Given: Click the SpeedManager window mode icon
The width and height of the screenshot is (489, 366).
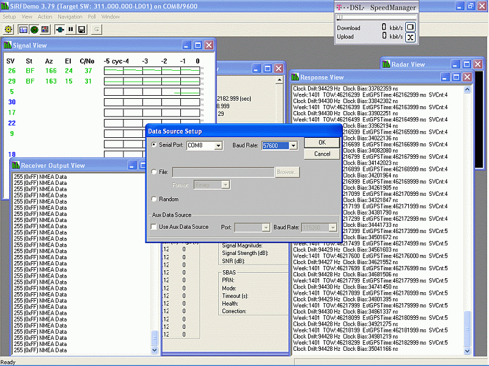Looking at the screenshot, I should [x=411, y=27].
